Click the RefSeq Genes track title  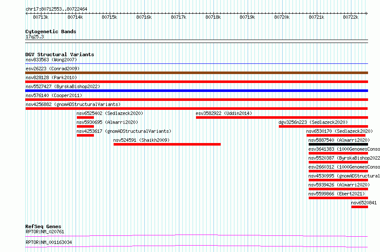43,226
